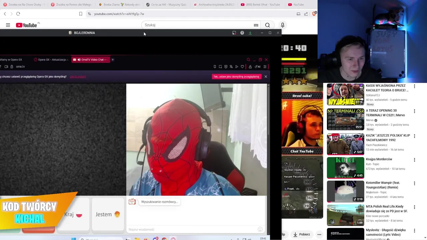Bookmark this page with the bookmark icon

(x=81, y=14)
